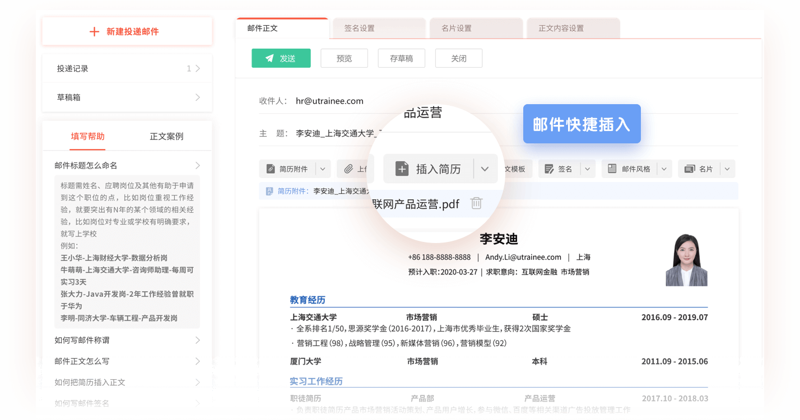
Task: Switch to the 签名设置 tab
Action: (x=379, y=27)
